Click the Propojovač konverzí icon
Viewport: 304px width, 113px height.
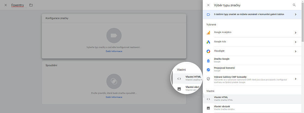tap(208, 70)
